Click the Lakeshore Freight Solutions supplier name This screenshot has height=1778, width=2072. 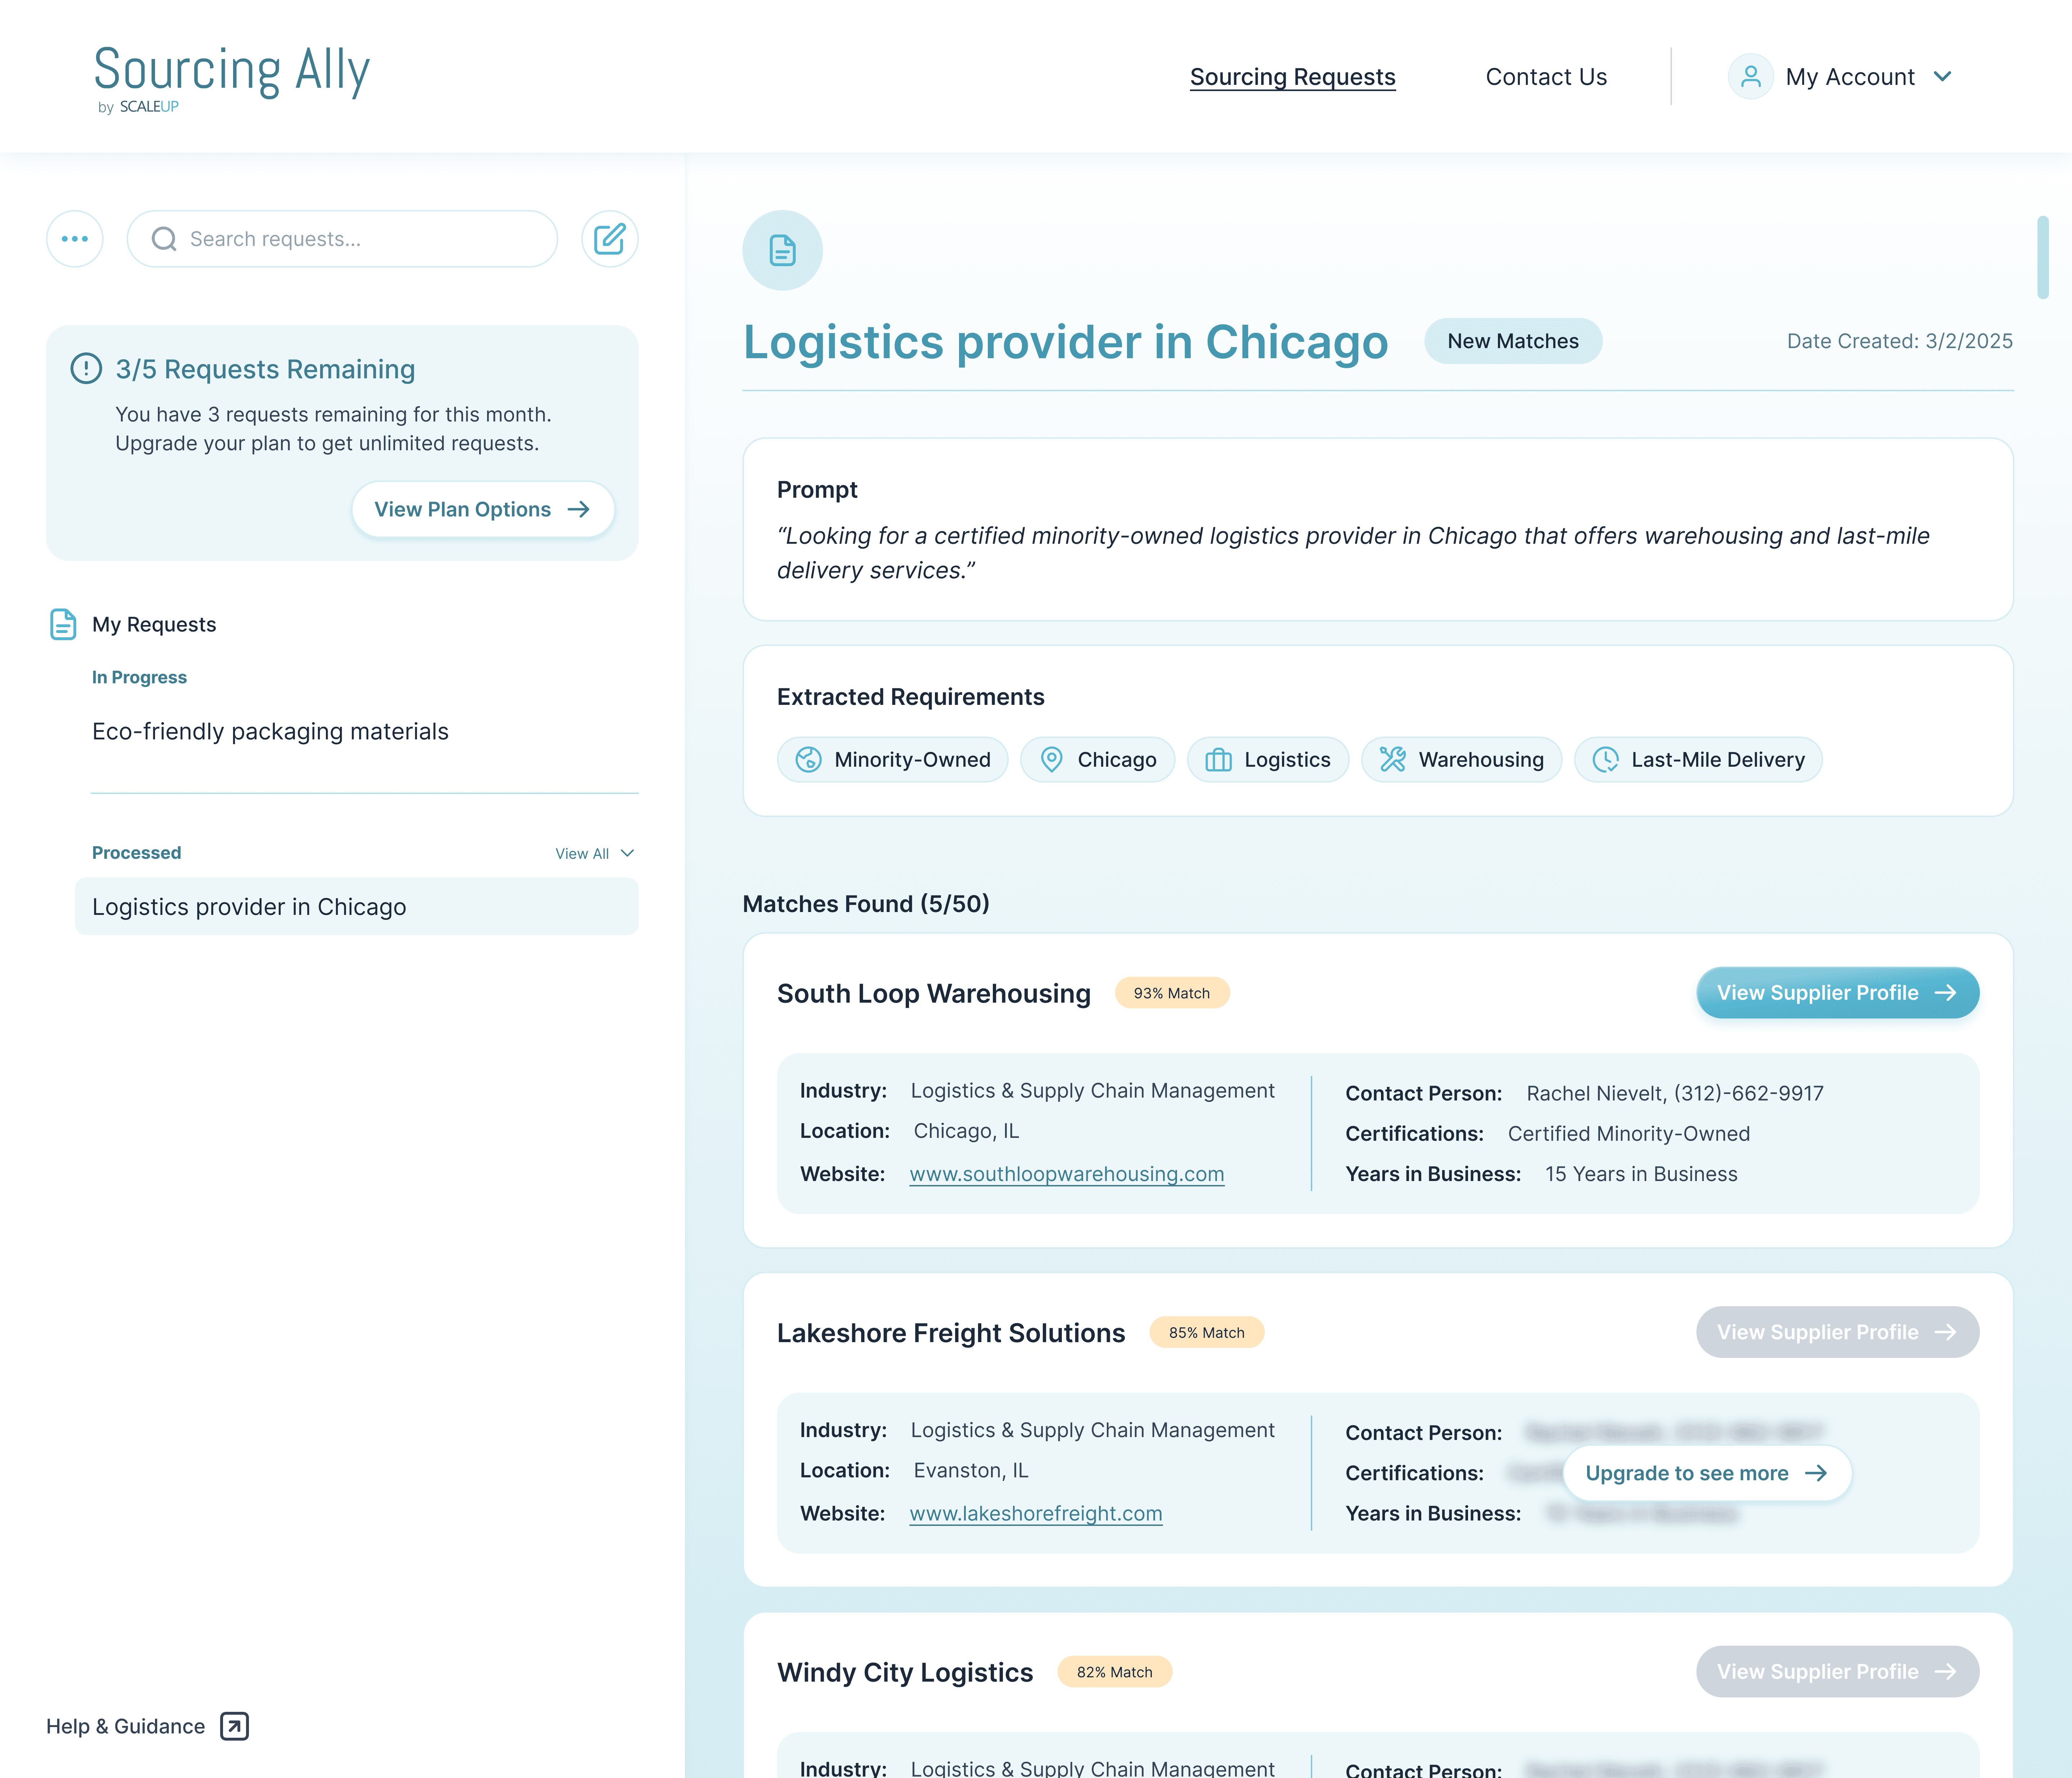tap(951, 1333)
